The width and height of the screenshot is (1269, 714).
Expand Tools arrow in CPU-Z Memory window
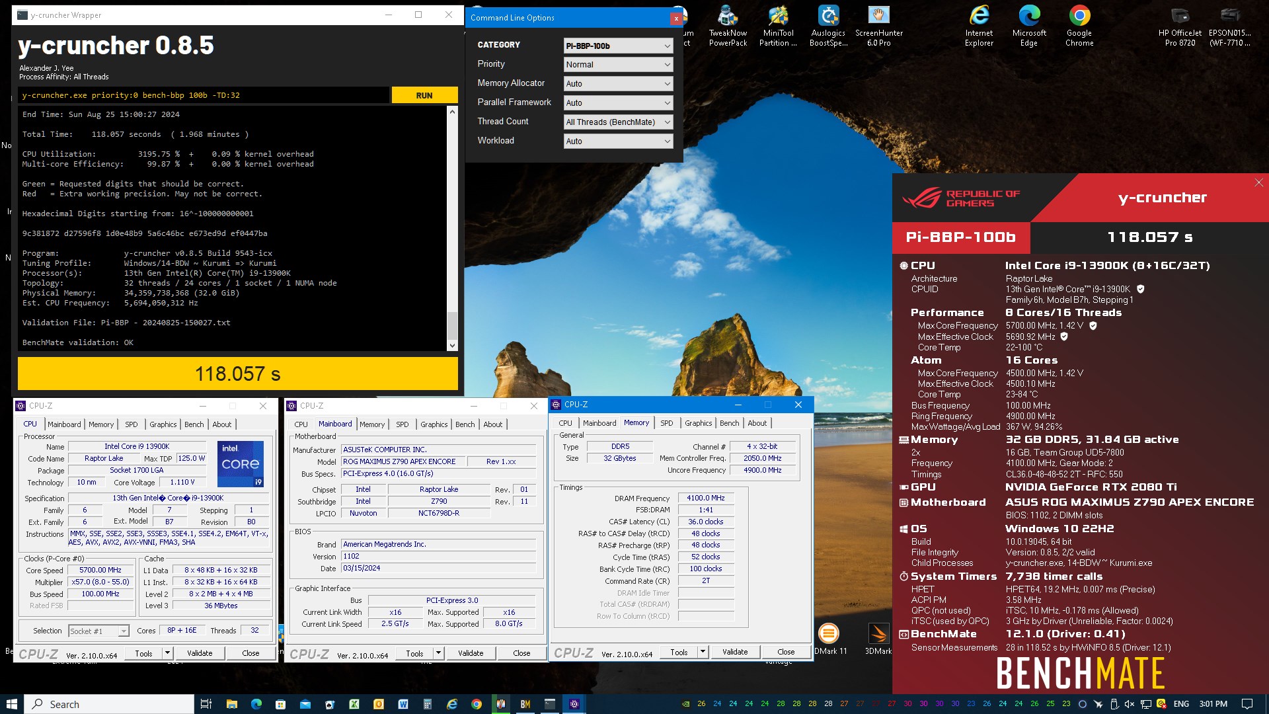pyautogui.click(x=703, y=652)
